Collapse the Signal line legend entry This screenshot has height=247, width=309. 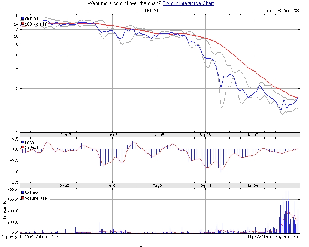pyautogui.click(x=22, y=147)
